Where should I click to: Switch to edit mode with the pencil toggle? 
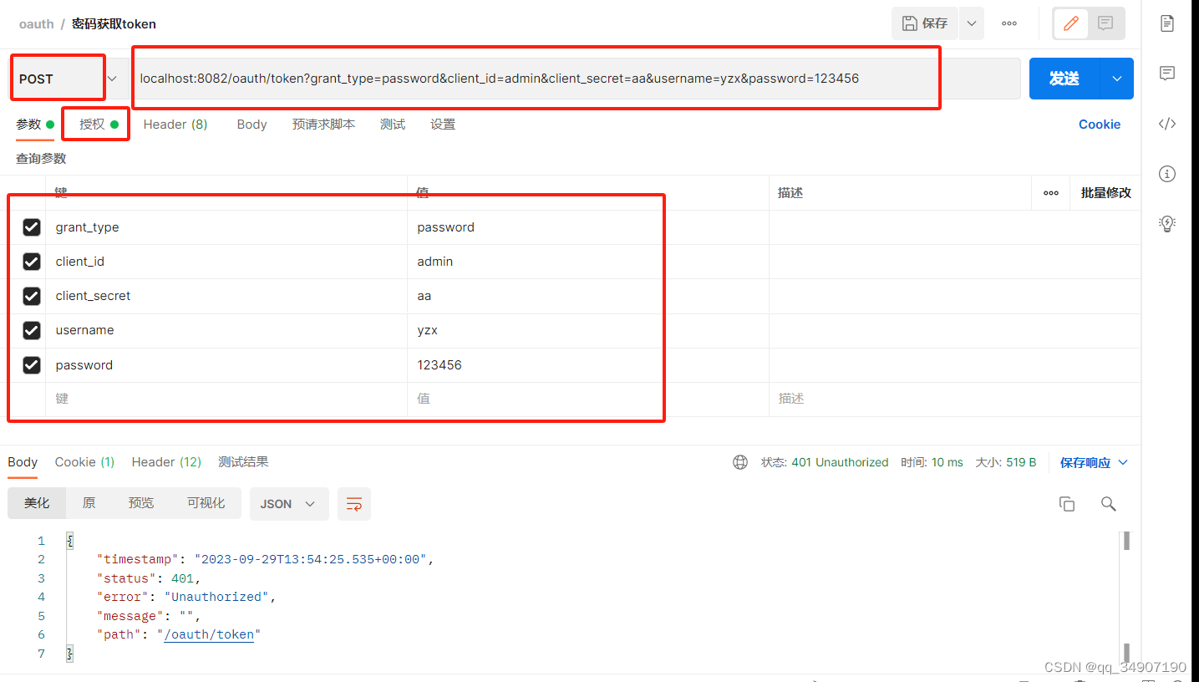pyautogui.click(x=1070, y=23)
